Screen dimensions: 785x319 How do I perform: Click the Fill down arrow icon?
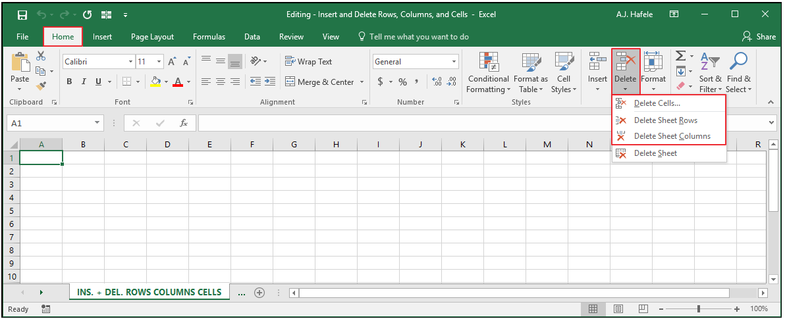681,71
